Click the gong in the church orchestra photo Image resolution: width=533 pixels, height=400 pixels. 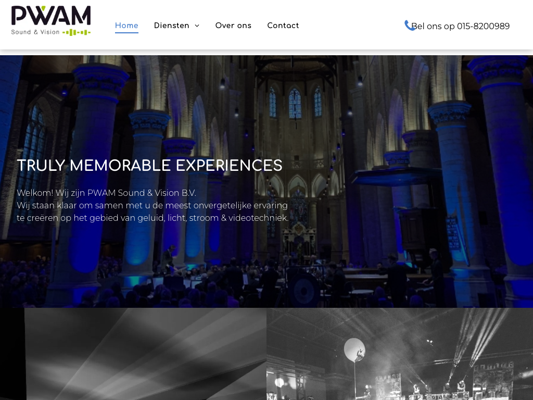click(303, 290)
